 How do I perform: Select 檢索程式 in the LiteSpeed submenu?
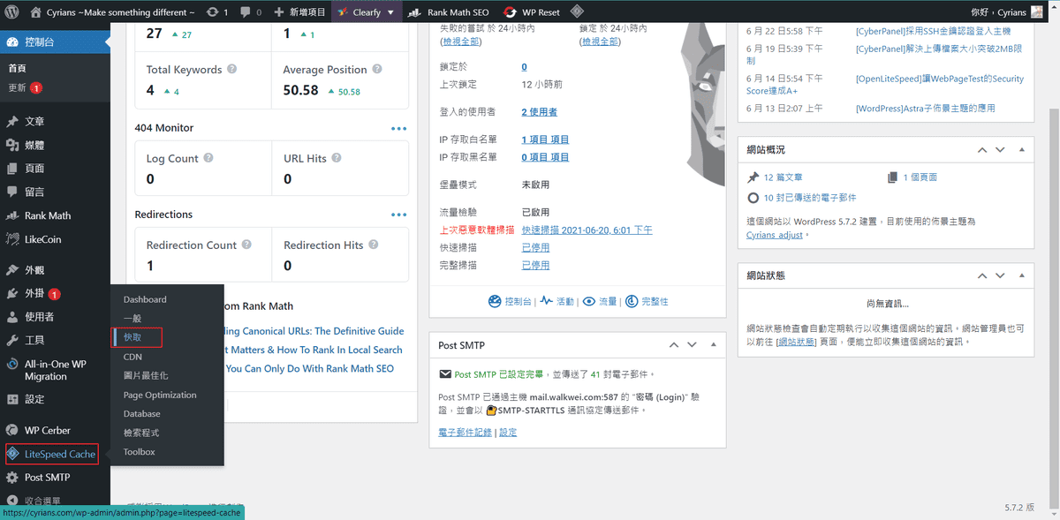pos(141,433)
